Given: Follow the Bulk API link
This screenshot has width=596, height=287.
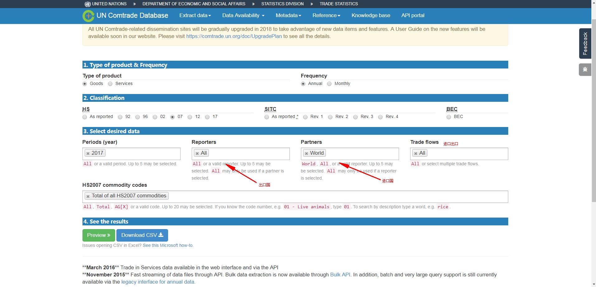Looking at the screenshot, I should click(x=340, y=275).
